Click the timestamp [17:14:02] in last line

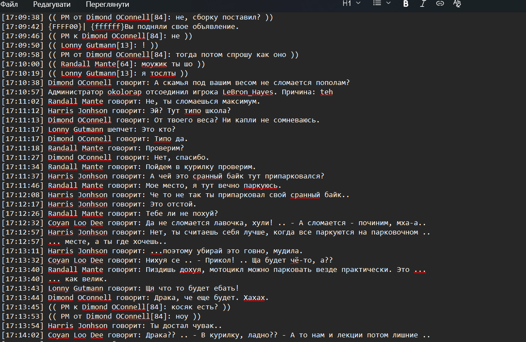23,335
